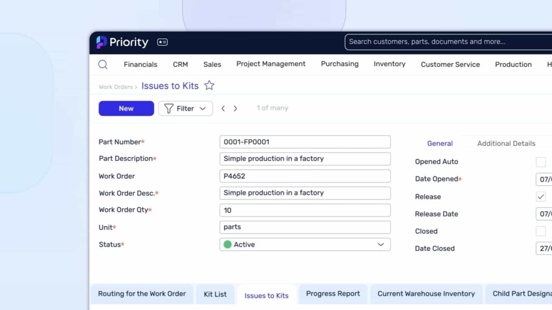The height and width of the screenshot is (310, 552).
Task: Click the Part Description field
Action: pos(305,159)
